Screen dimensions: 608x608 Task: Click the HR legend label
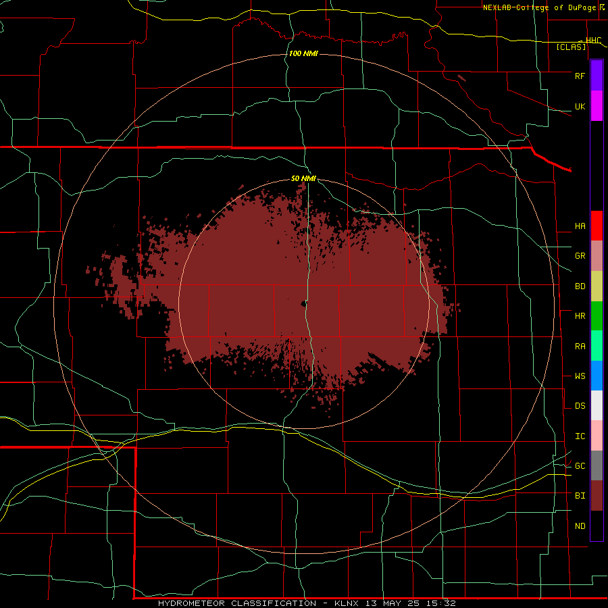pos(580,316)
